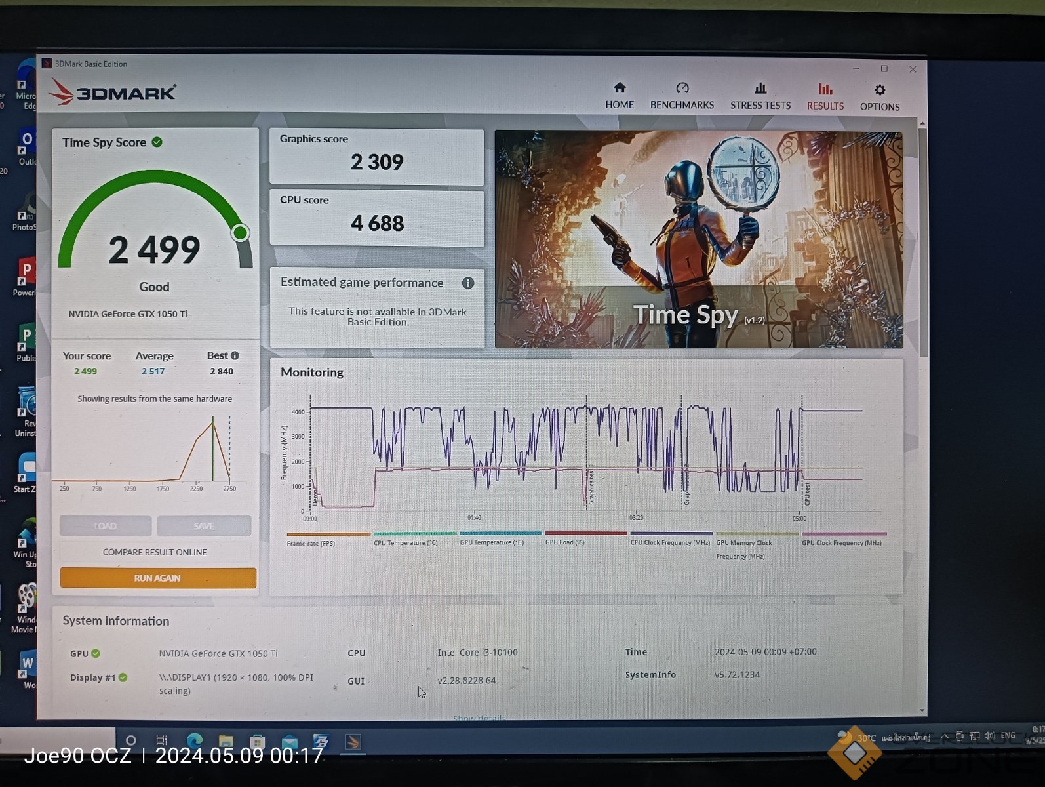
Task: Click the main score 2 499
Action: (x=155, y=250)
